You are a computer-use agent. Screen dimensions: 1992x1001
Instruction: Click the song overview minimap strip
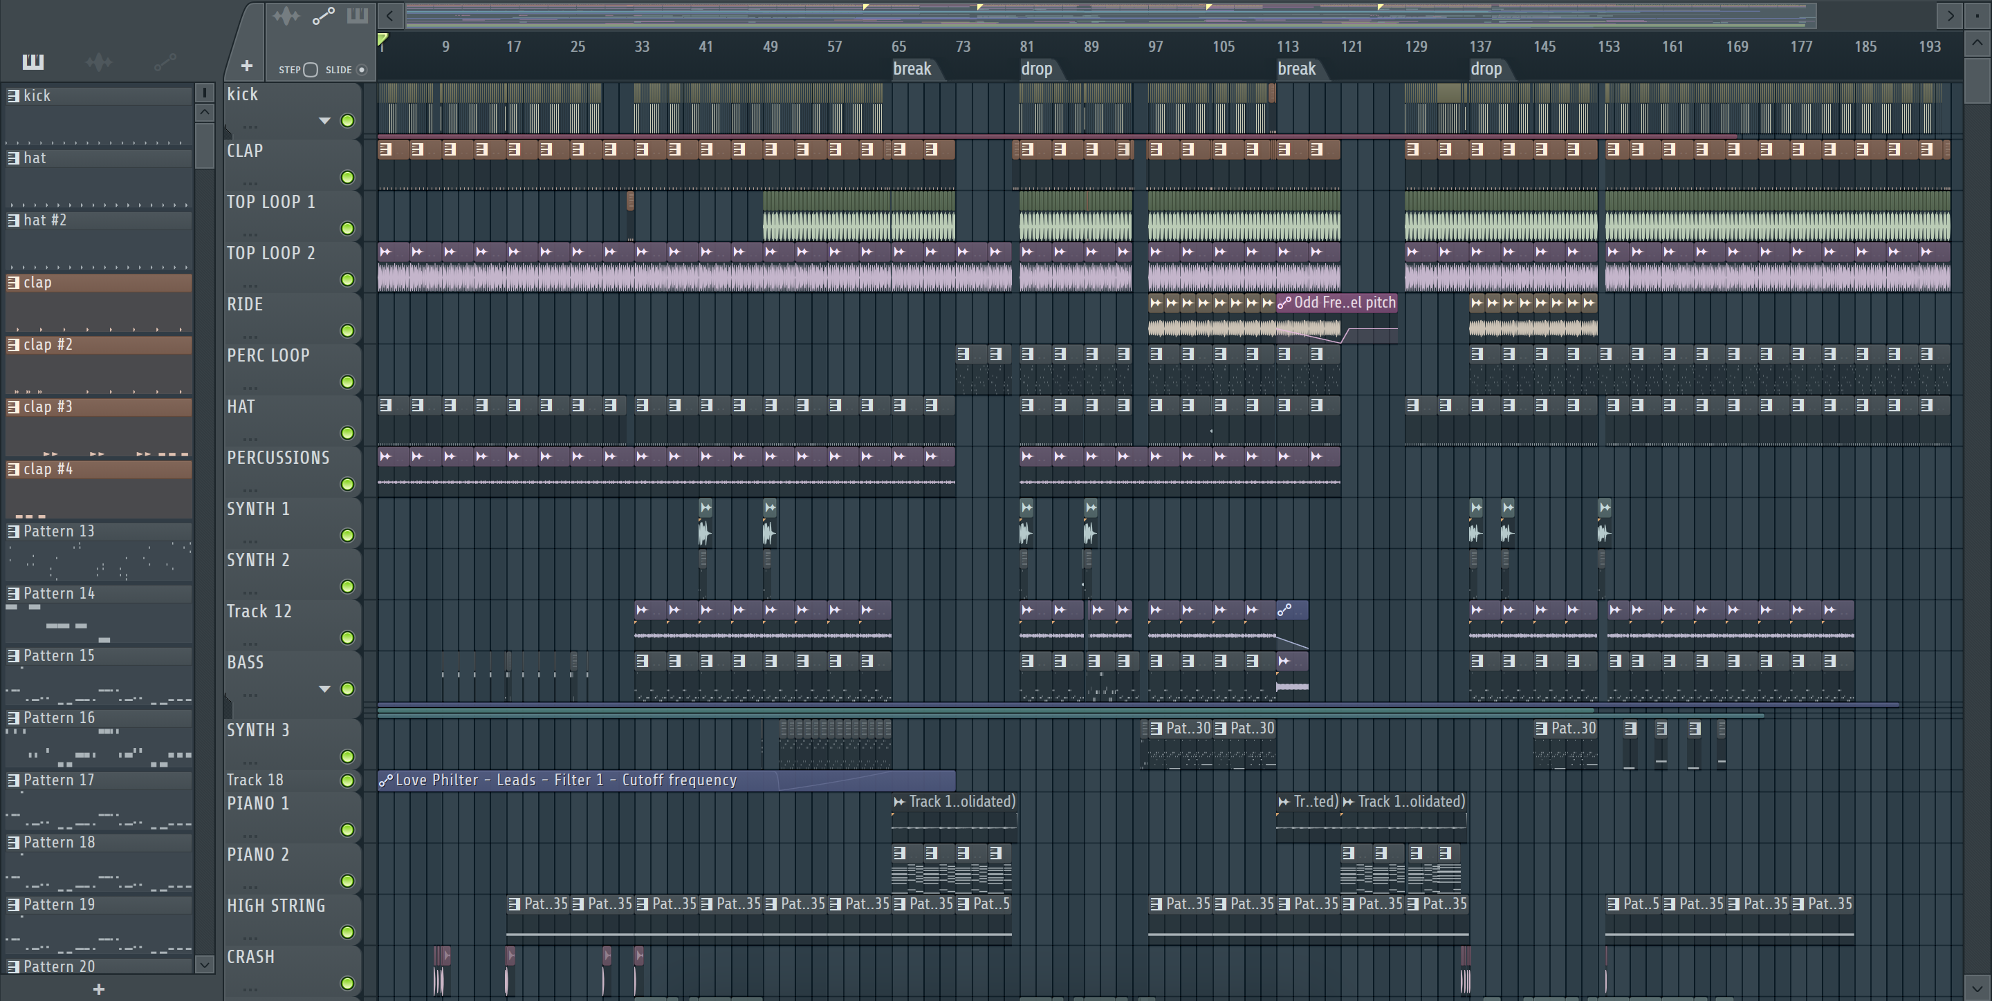(x=1110, y=15)
